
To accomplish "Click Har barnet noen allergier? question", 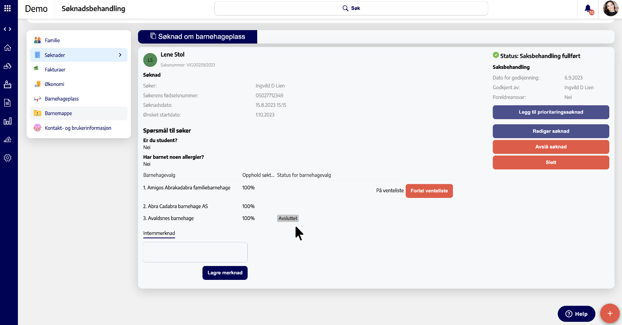I will click(173, 157).
